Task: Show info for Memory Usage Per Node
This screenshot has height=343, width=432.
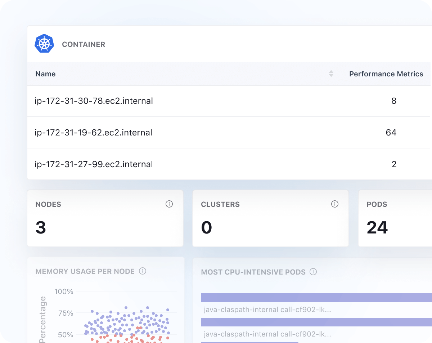Action: [143, 271]
